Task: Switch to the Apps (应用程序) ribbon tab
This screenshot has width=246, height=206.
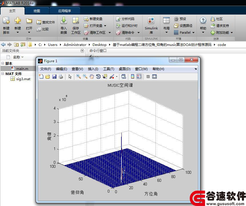Action: click(65, 11)
